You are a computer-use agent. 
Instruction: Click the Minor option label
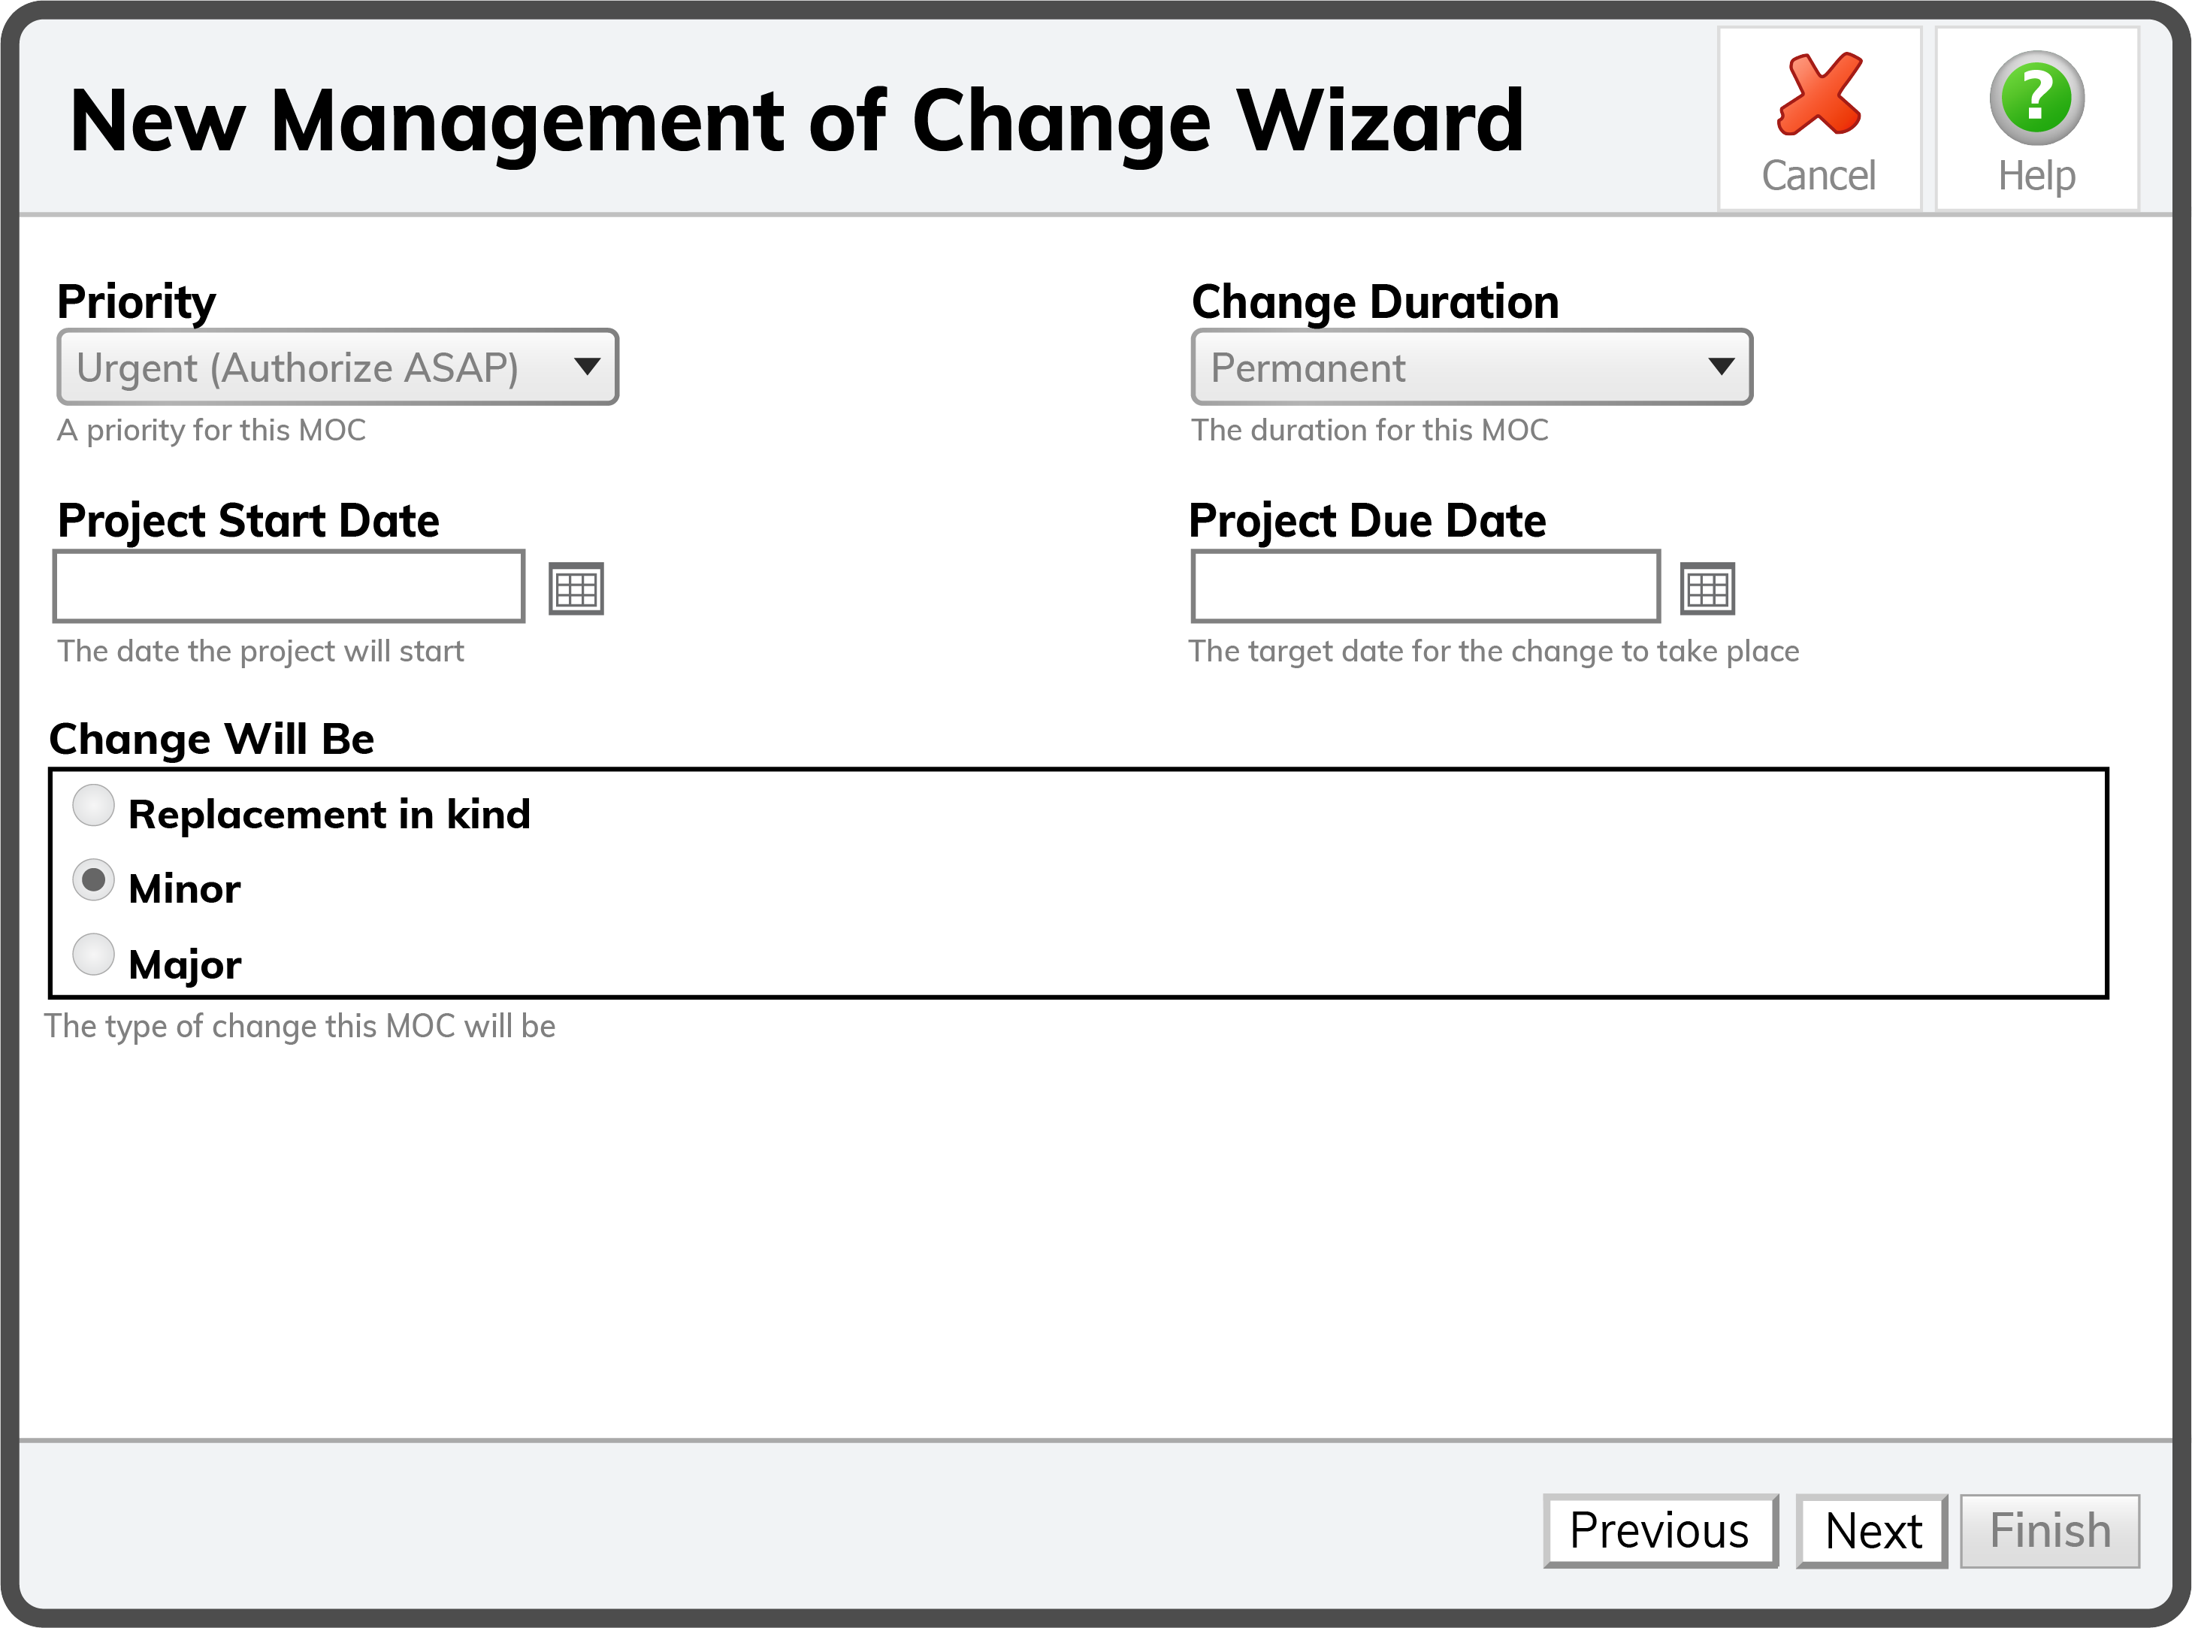[x=184, y=889]
